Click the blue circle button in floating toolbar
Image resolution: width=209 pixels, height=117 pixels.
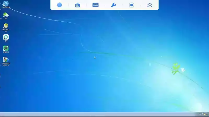(x=60, y=5)
